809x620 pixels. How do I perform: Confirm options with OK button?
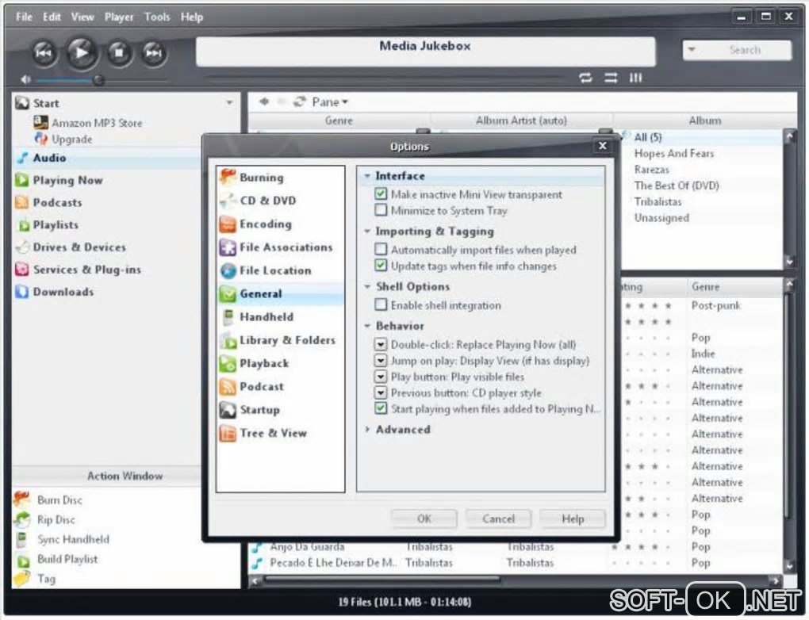coord(424,519)
